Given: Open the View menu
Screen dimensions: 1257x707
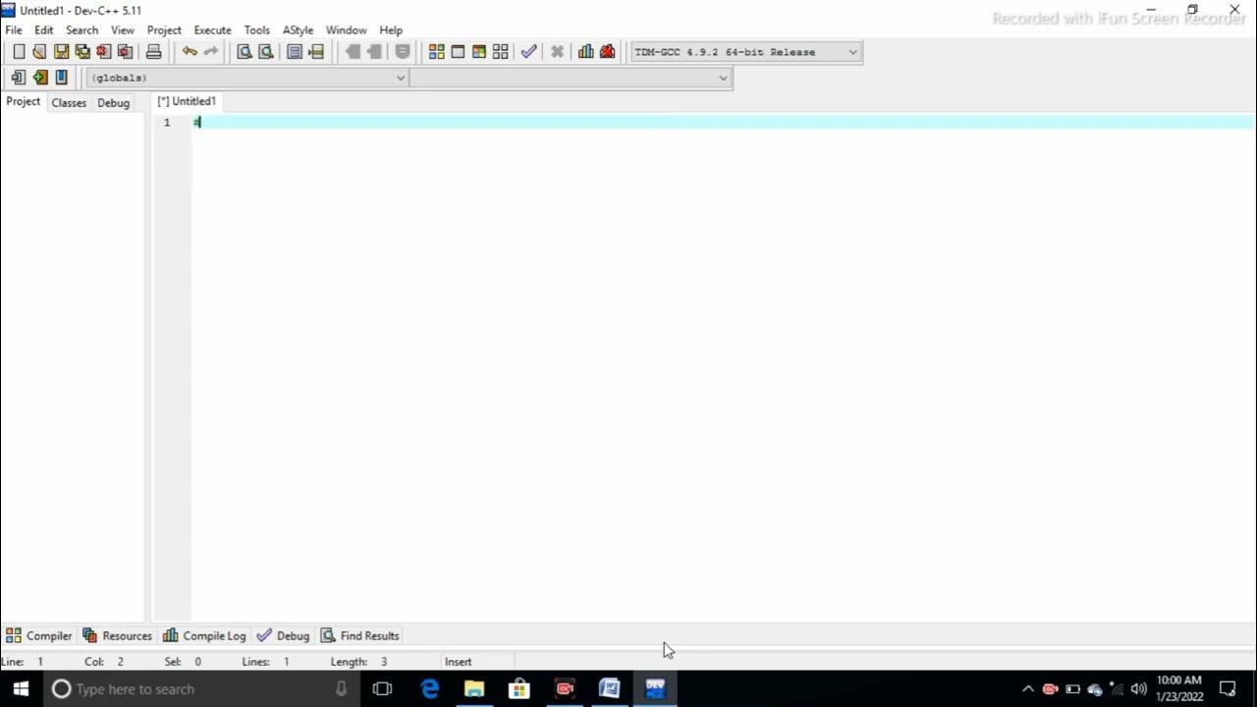Looking at the screenshot, I should pos(123,30).
